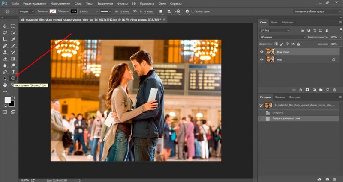Select the Blur tool

pos(5,65)
